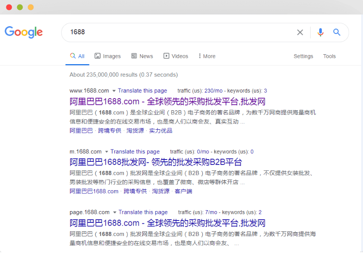Click the 0/mo traffic value
The image size is (363, 254).
click(203, 151)
